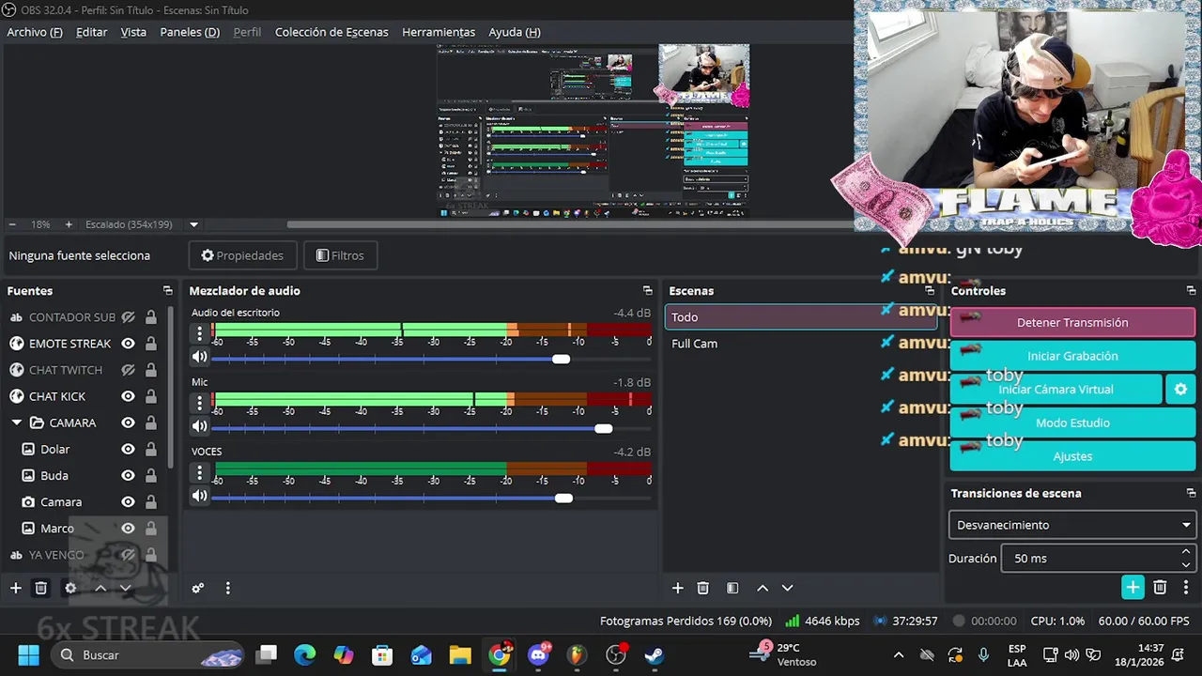Open Vista menu
This screenshot has width=1202, height=676.
pyautogui.click(x=133, y=32)
